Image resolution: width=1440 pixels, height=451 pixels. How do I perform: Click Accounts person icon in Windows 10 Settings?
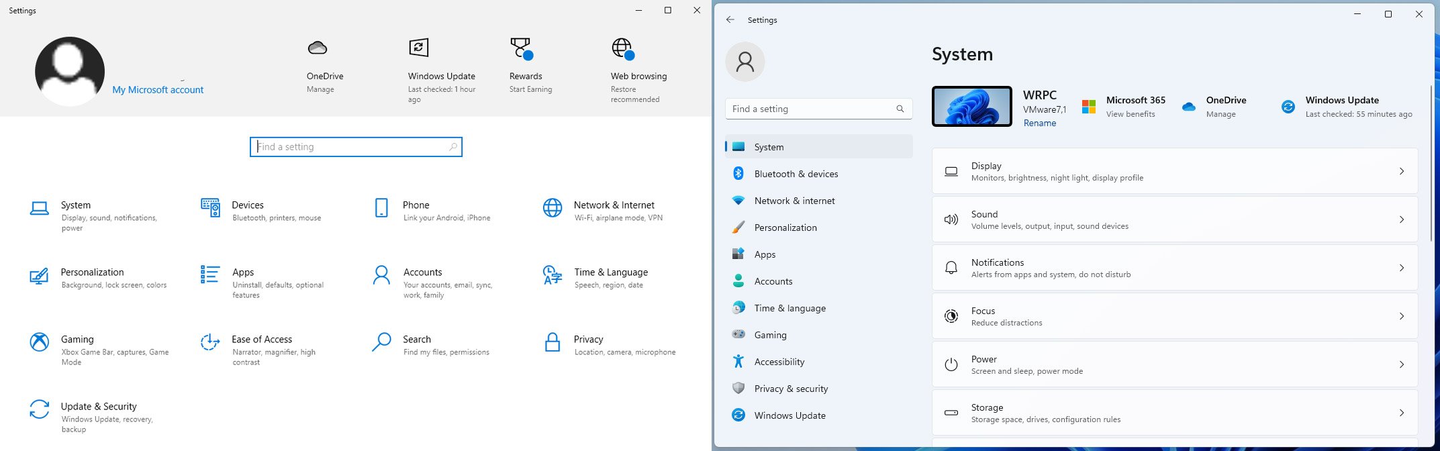tap(381, 275)
